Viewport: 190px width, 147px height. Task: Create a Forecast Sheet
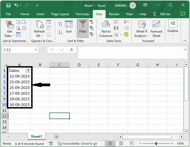pos(156,28)
